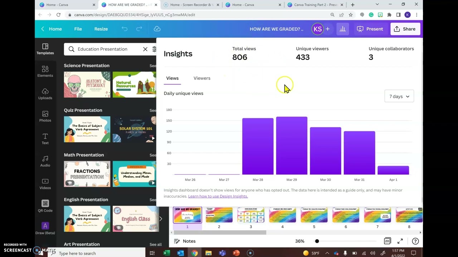Open the grid view page icon
Screen dimensions: 458x257
pyautogui.click(x=387, y=241)
